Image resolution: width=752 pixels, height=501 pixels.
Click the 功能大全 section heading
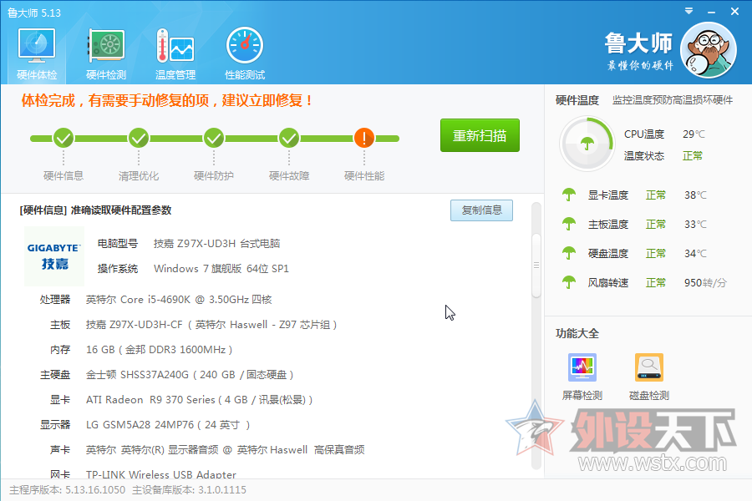point(577,334)
